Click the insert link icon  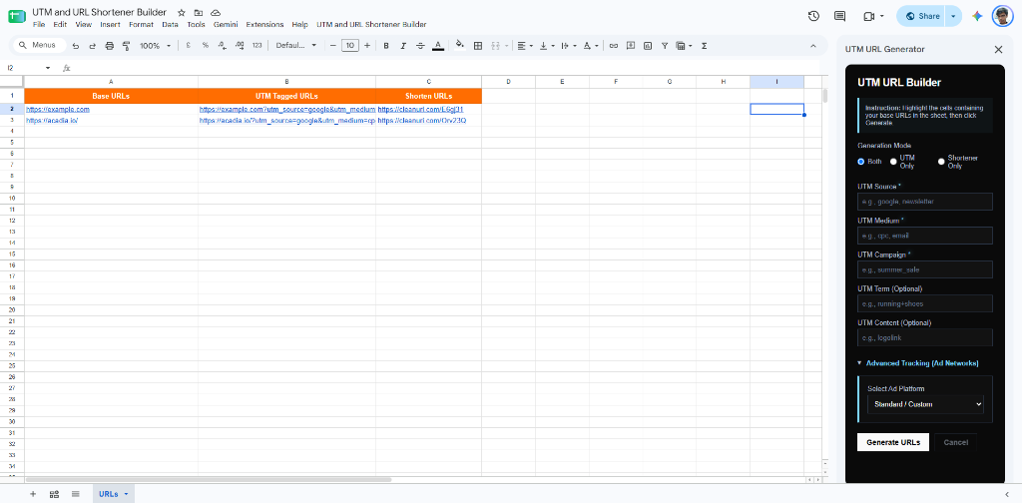613,46
